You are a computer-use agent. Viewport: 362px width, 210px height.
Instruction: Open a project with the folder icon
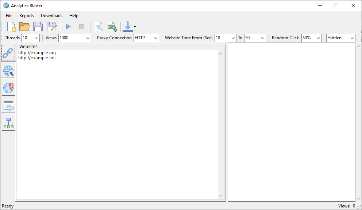[x=24, y=27]
